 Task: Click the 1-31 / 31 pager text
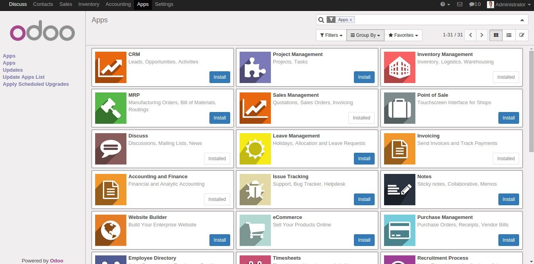click(453, 35)
